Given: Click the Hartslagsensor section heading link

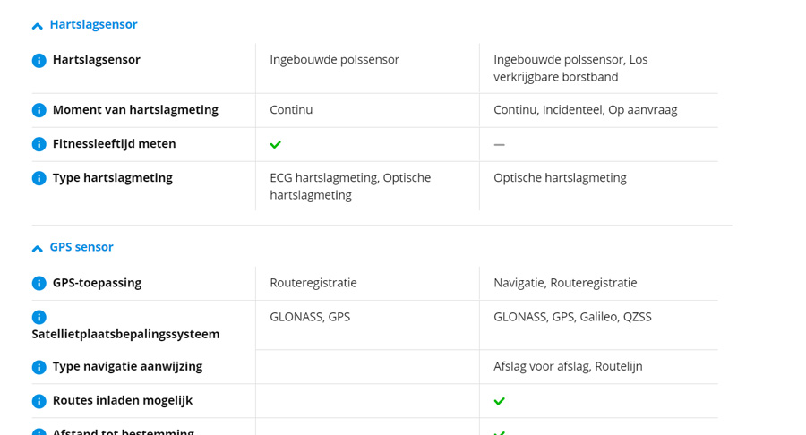Looking at the screenshot, I should coord(93,25).
